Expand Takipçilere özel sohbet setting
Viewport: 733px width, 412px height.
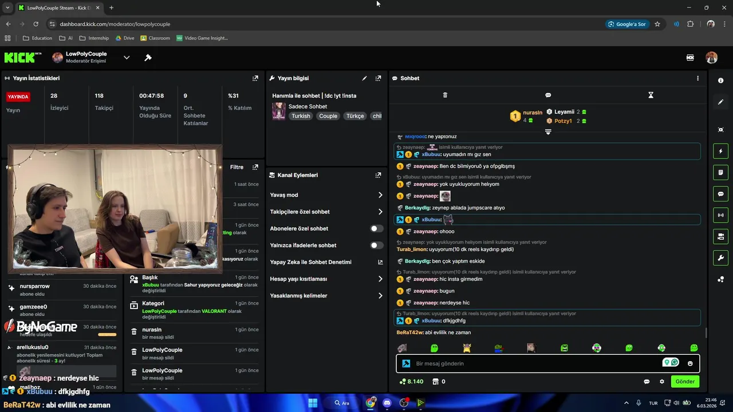[326, 212]
